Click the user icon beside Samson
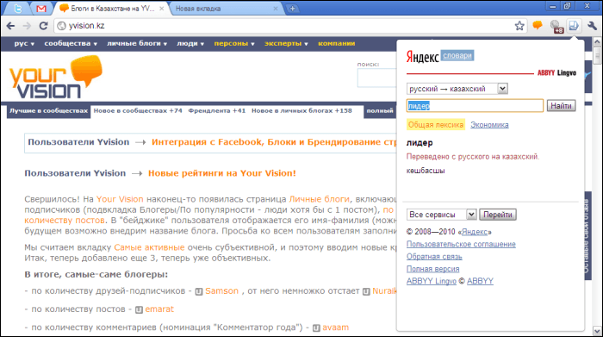The height and width of the screenshot is (337, 603). (199, 292)
